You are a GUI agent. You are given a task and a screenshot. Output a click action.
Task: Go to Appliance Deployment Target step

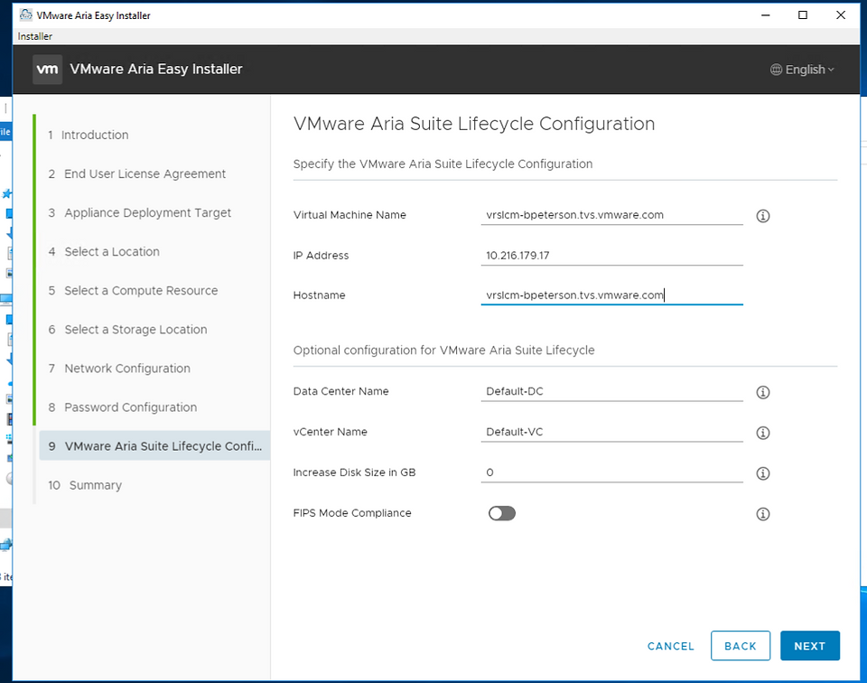coord(139,213)
